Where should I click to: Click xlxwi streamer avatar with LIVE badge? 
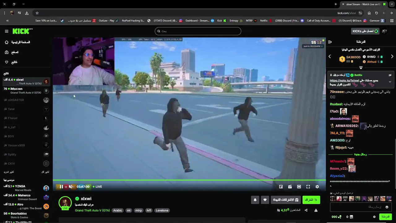tap(65, 203)
